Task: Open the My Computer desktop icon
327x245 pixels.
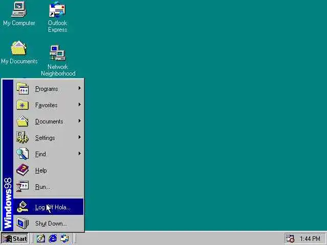Action: 19,14
